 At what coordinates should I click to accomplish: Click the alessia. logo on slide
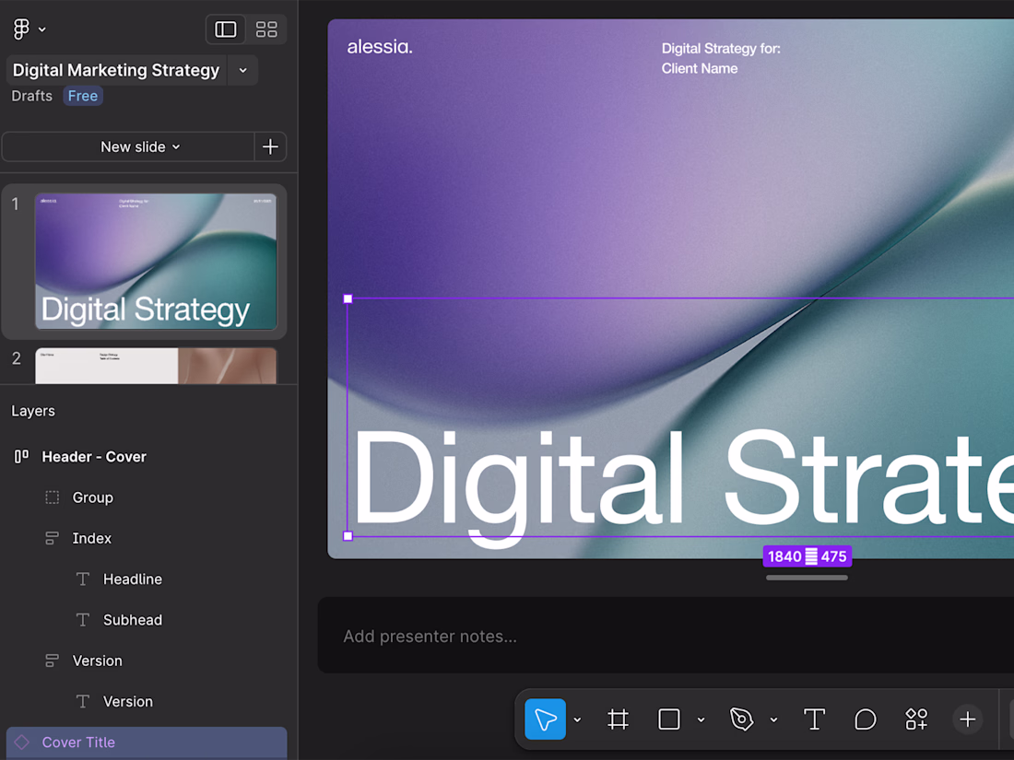click(380, 47)
